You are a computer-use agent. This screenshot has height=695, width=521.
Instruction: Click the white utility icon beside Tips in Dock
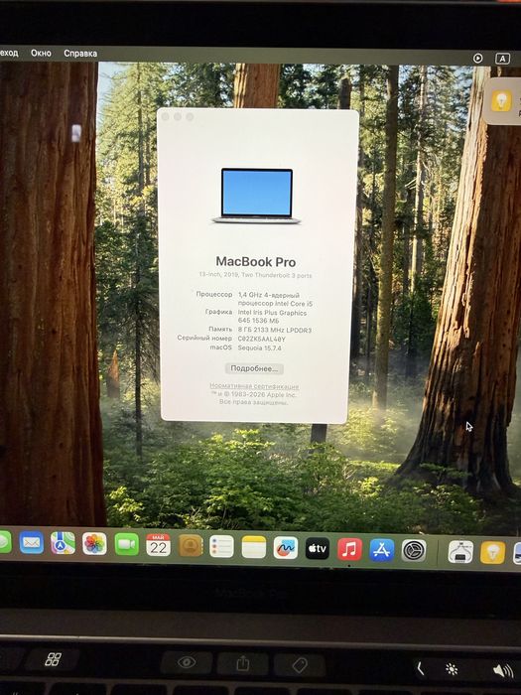[x=460, y=552]
